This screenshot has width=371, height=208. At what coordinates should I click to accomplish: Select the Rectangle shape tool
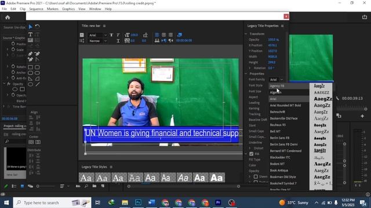click(x=30, y=67)
